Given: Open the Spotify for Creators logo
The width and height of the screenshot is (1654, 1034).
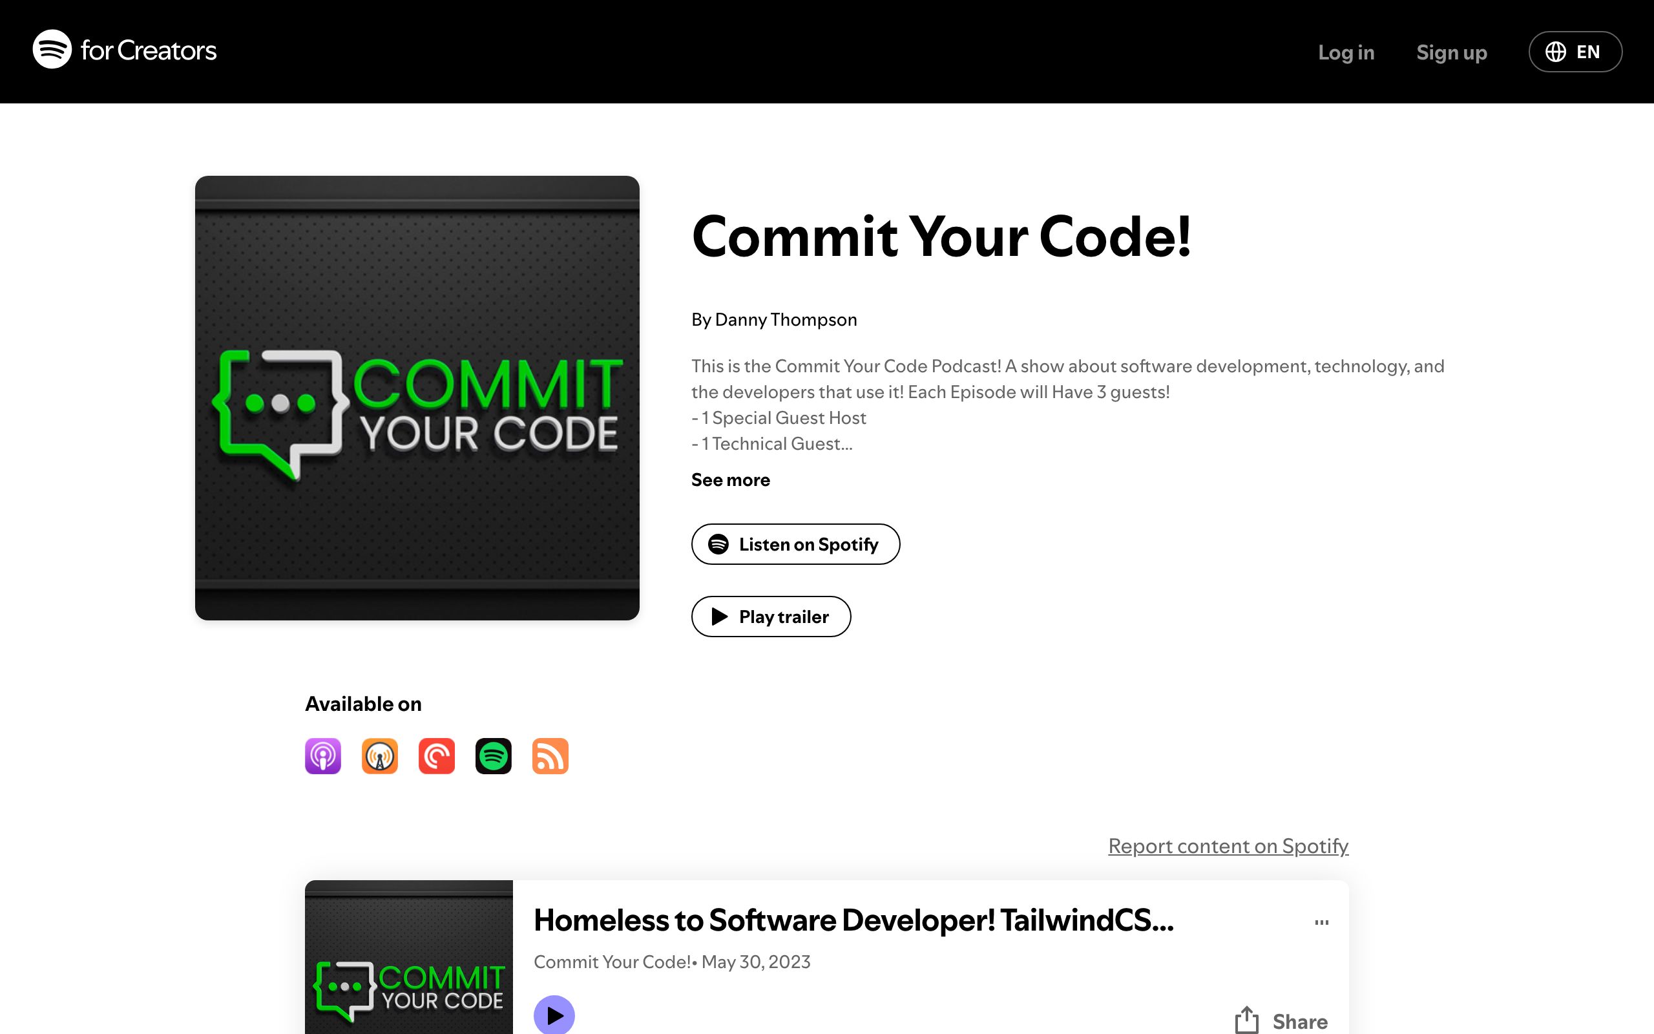Looking at the screenshot, I should (125, 50).
